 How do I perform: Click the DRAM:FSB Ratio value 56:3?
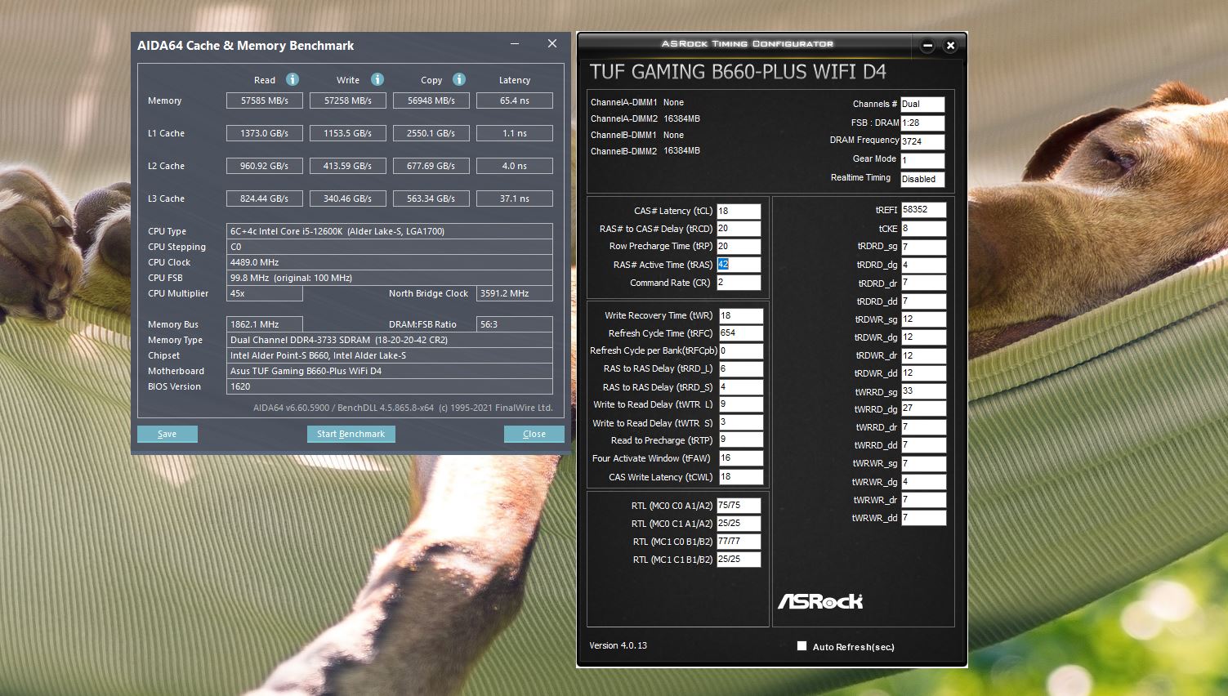515,324
